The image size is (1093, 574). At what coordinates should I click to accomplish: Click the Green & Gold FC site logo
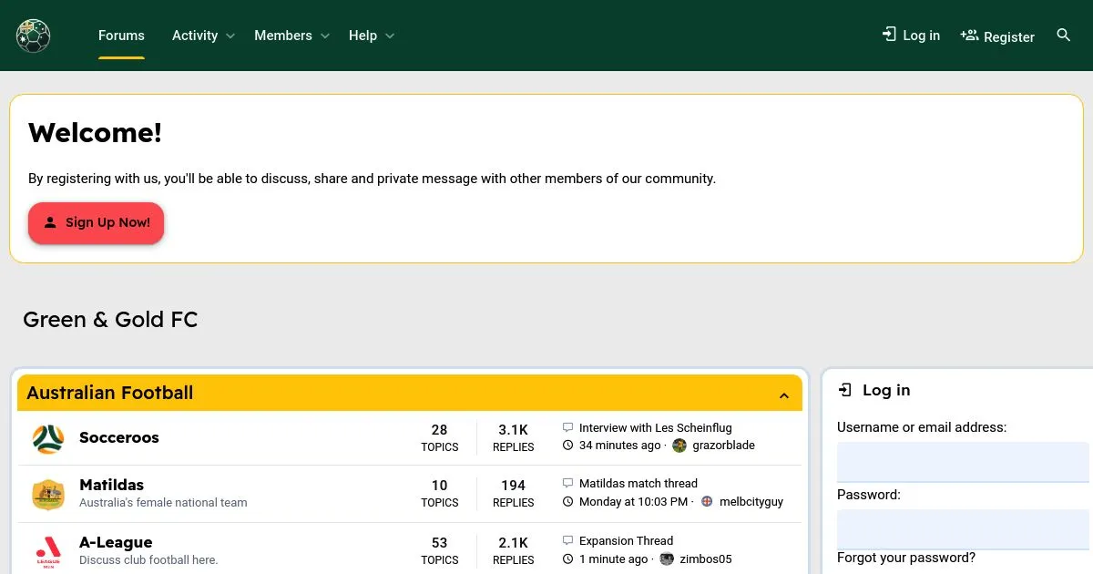(33, 36)
